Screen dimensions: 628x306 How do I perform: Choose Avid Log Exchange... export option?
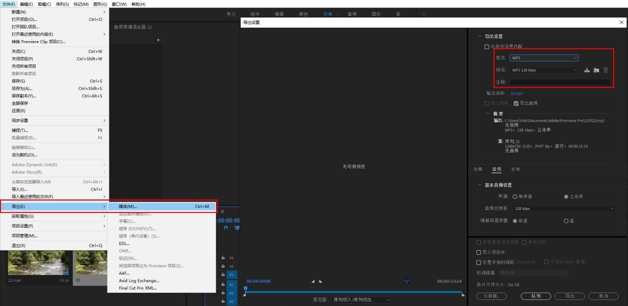click(162, 280)
